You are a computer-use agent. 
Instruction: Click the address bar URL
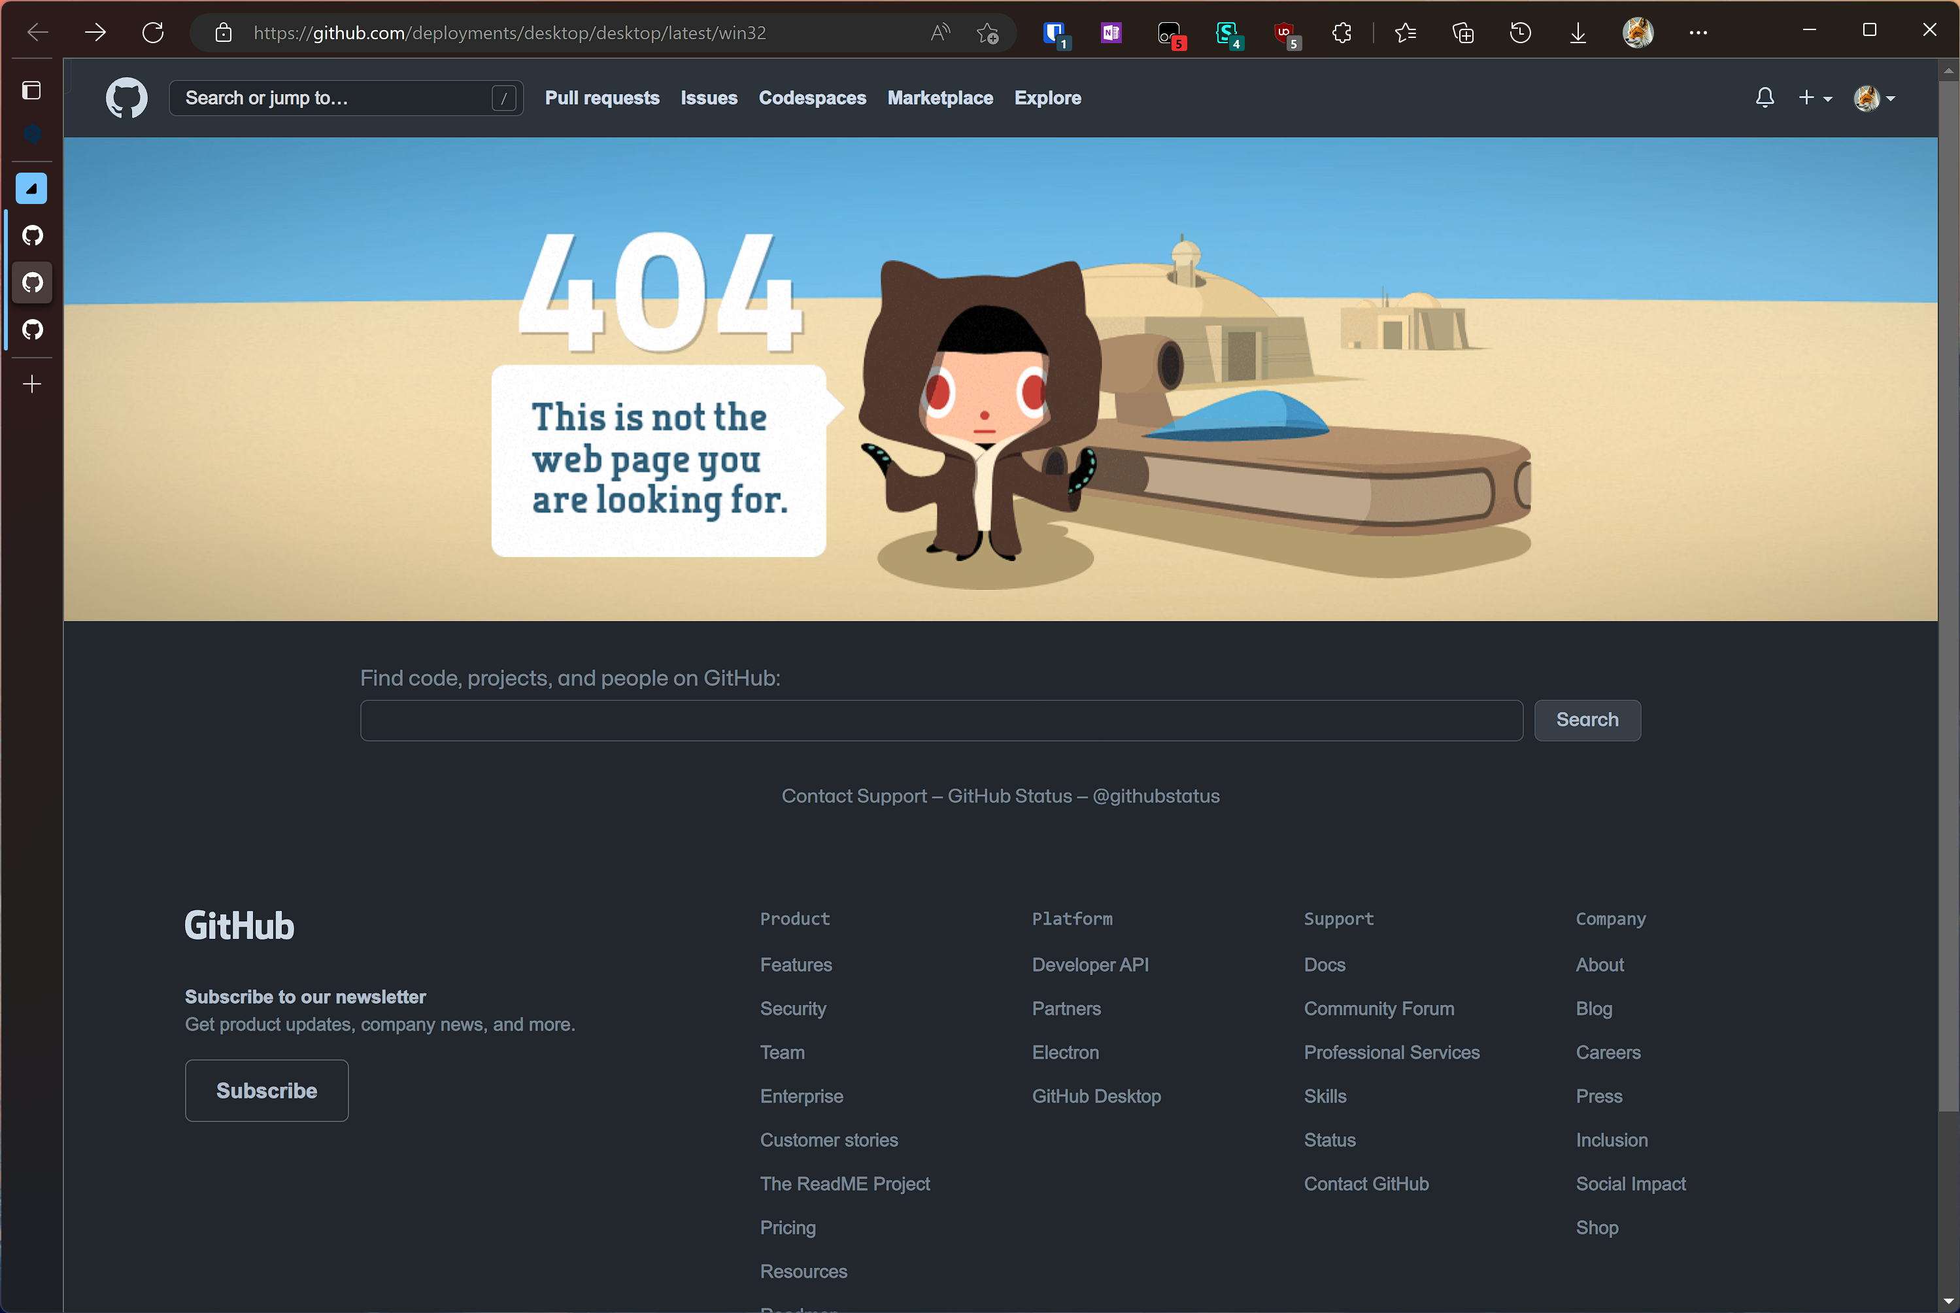pos(510,33)
